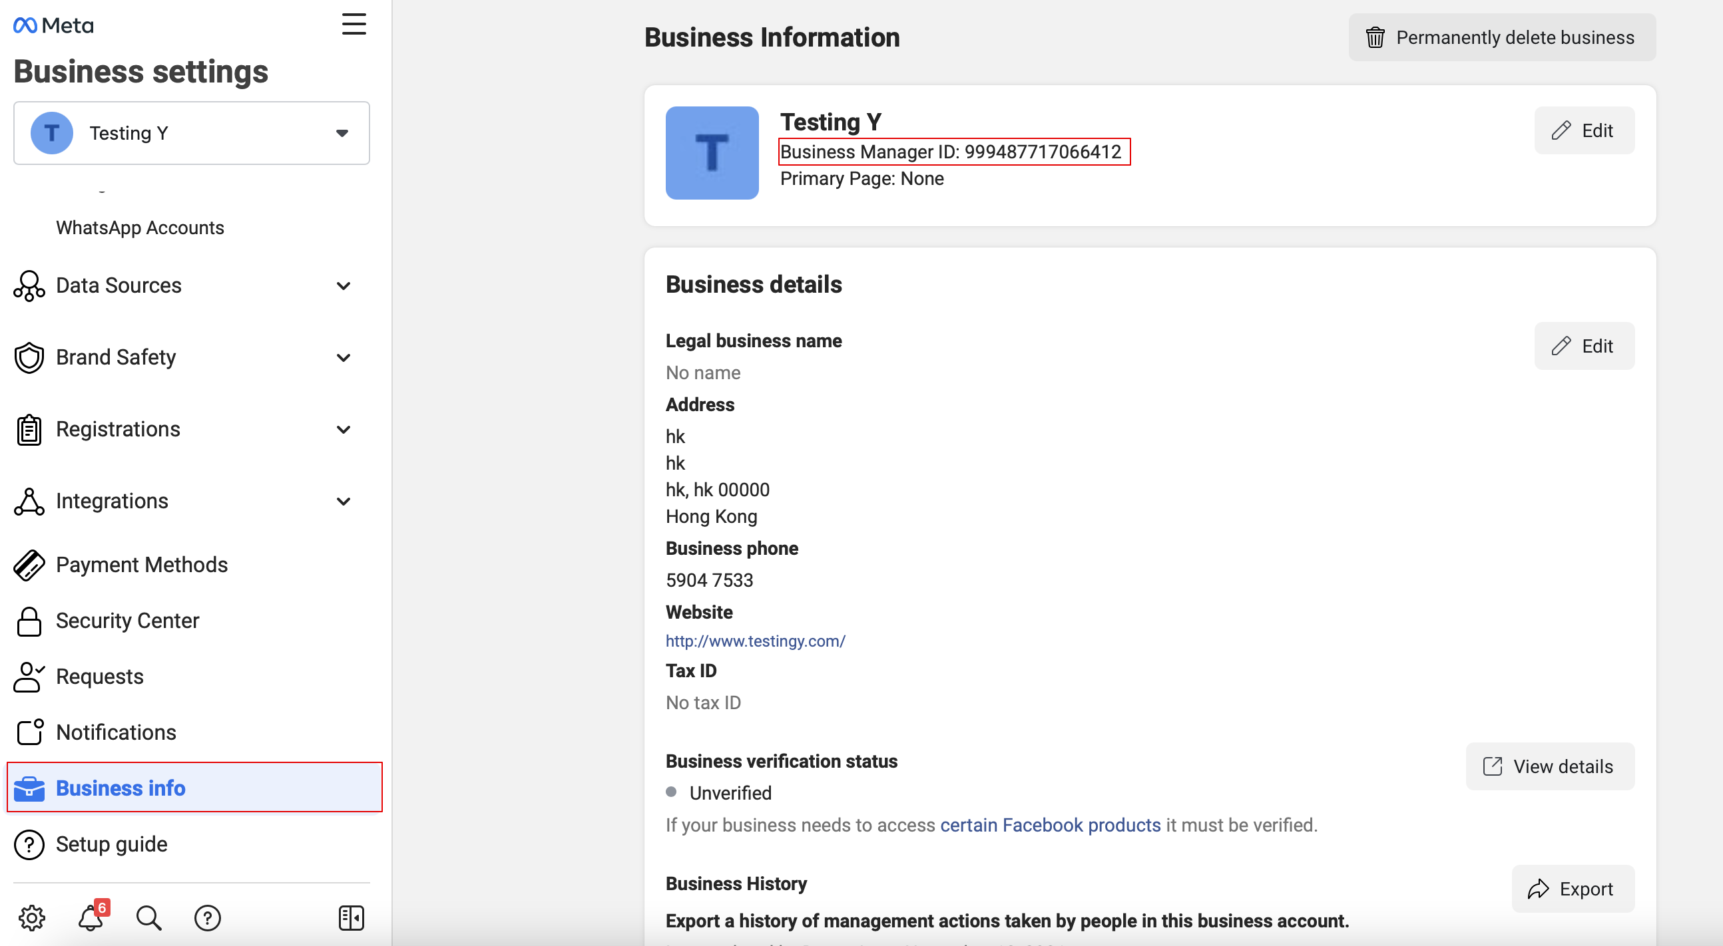Select WhatsApp Accounts in sidebar
The height and width of the screenshot is (946, 1723).
point(140,228)
